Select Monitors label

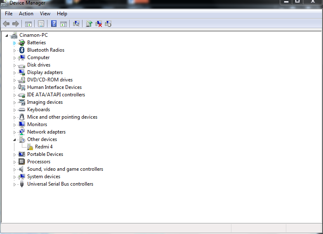[x=37, y=124]
